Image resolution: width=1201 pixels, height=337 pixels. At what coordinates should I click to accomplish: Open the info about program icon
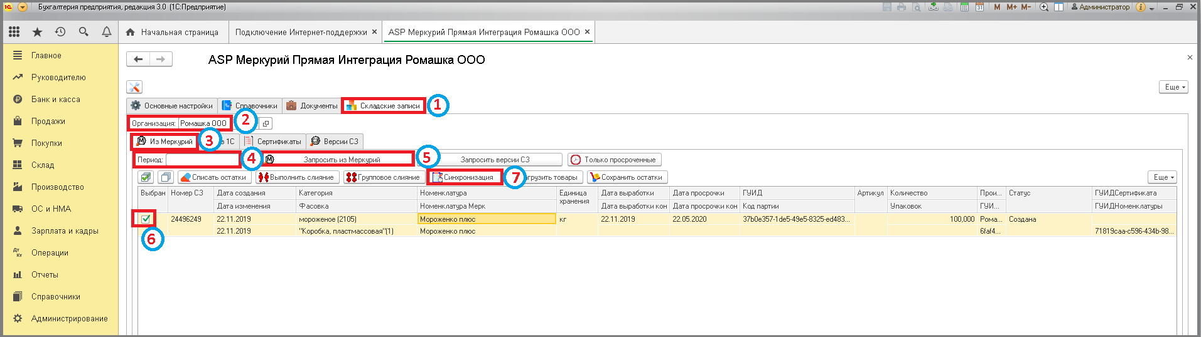[x=1141, y=7]
